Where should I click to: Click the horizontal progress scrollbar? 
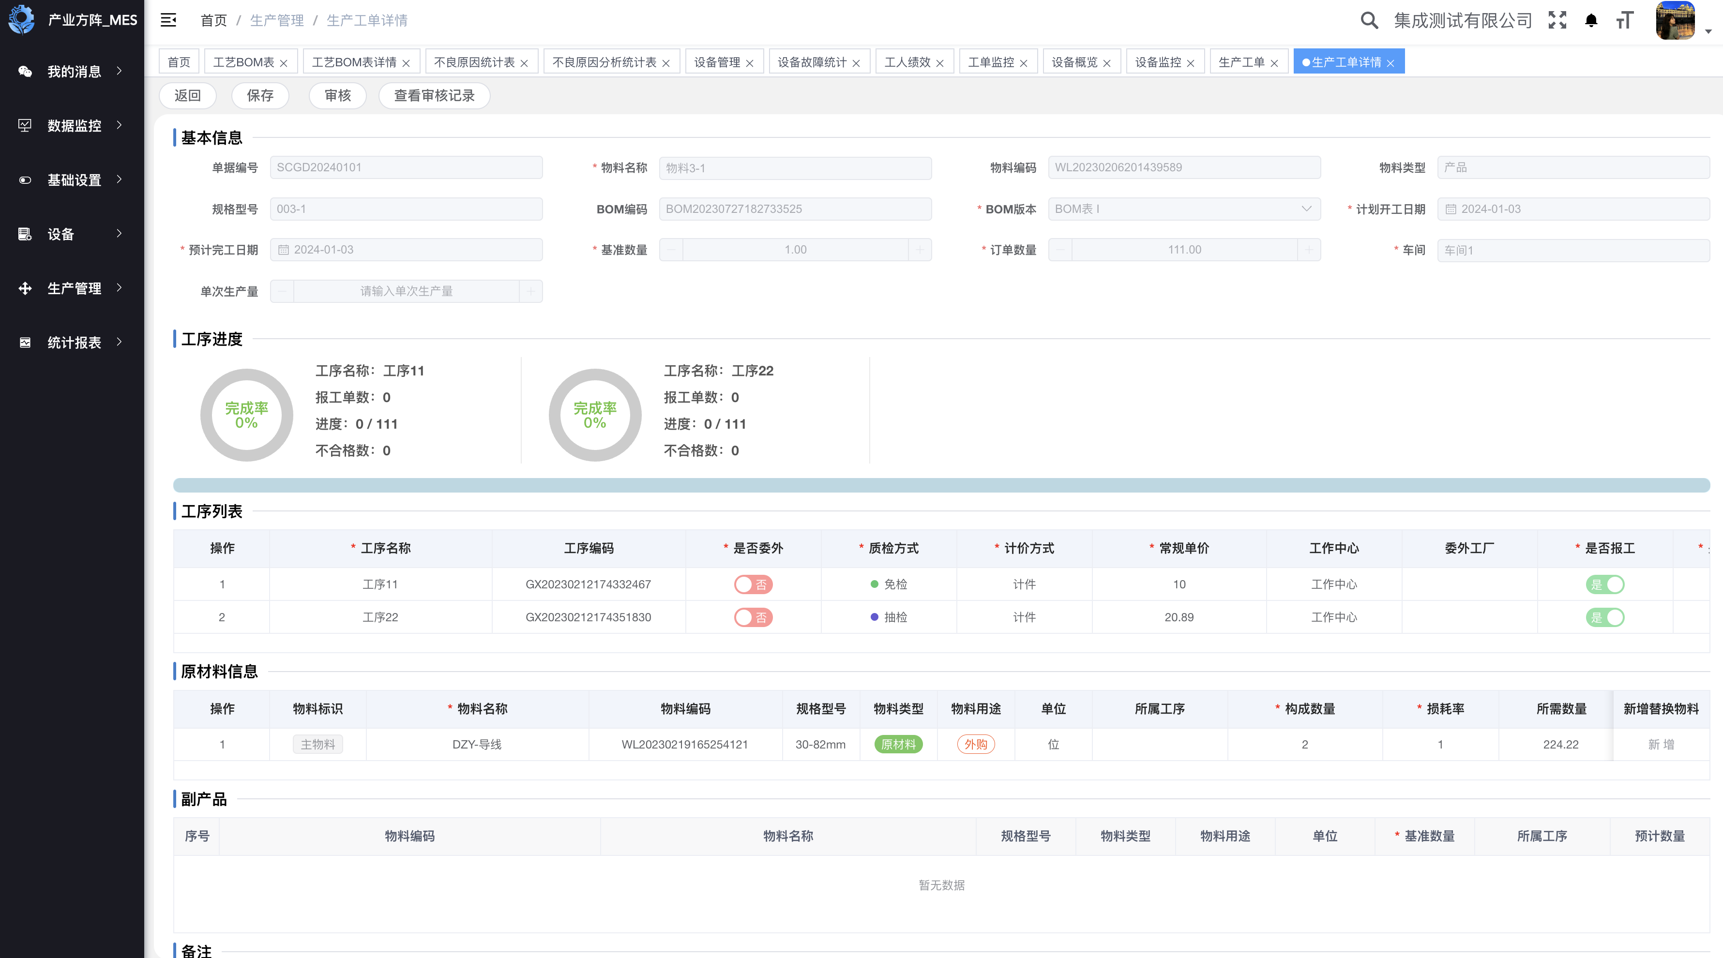[x=941, y=485]
